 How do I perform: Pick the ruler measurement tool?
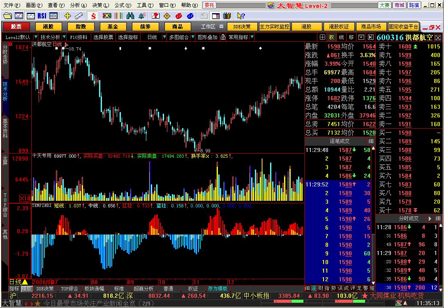79,16
